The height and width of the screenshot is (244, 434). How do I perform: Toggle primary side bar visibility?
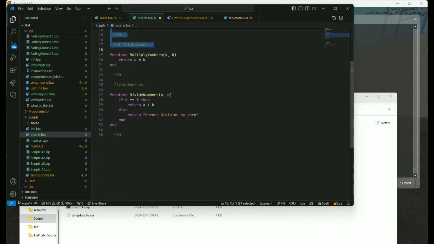[294, 8]
